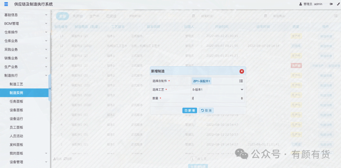
Task: Click into the 数量 input field
Action: (215, 99)
